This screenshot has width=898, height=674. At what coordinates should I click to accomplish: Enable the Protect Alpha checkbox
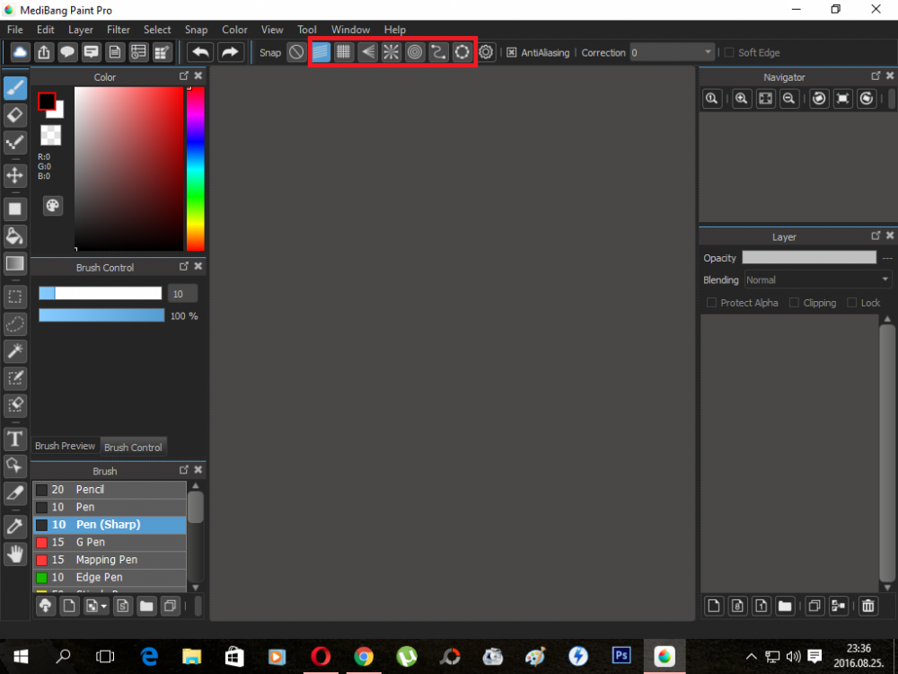click(712, 303)
